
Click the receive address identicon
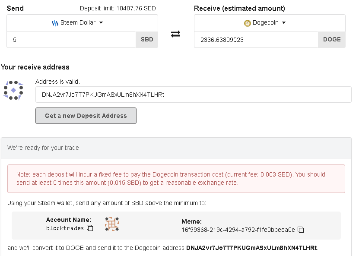tap(13, 90)
